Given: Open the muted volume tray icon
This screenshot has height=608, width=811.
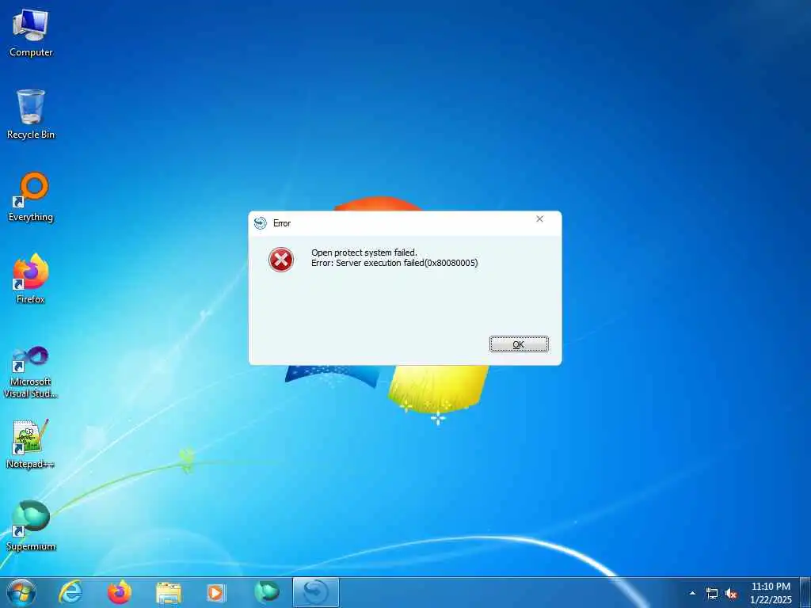Looking at the screenshot, I should click(x=731, y=594).
